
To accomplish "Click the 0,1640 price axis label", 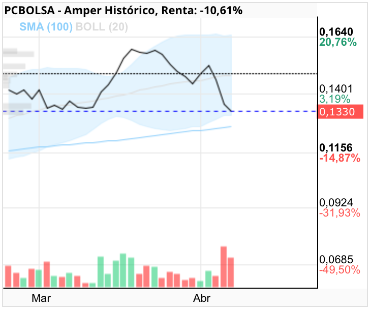I will click(336, 32).
